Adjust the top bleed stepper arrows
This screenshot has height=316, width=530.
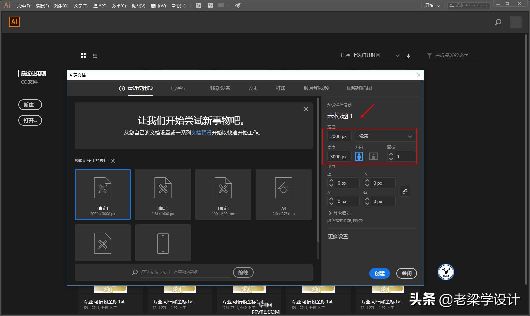tap(331, 183)
